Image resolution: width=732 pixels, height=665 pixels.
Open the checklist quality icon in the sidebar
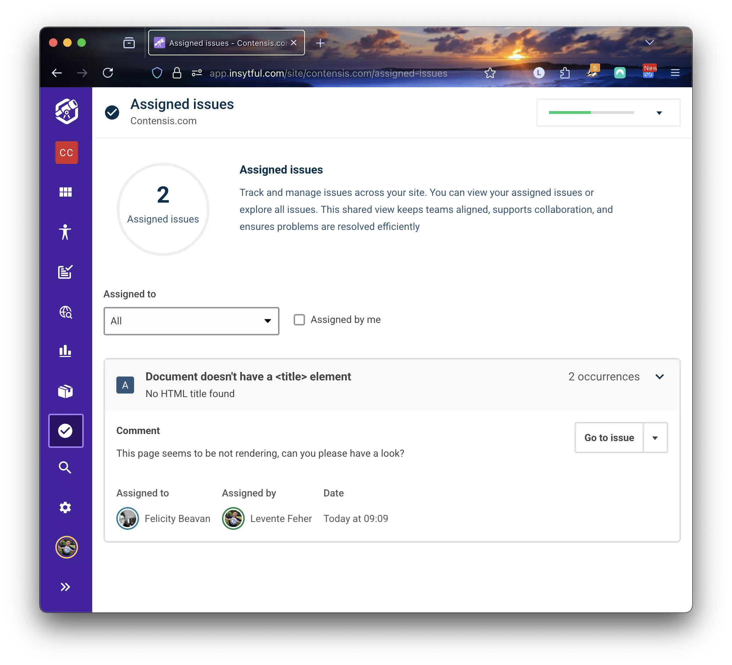click(65, 272)
